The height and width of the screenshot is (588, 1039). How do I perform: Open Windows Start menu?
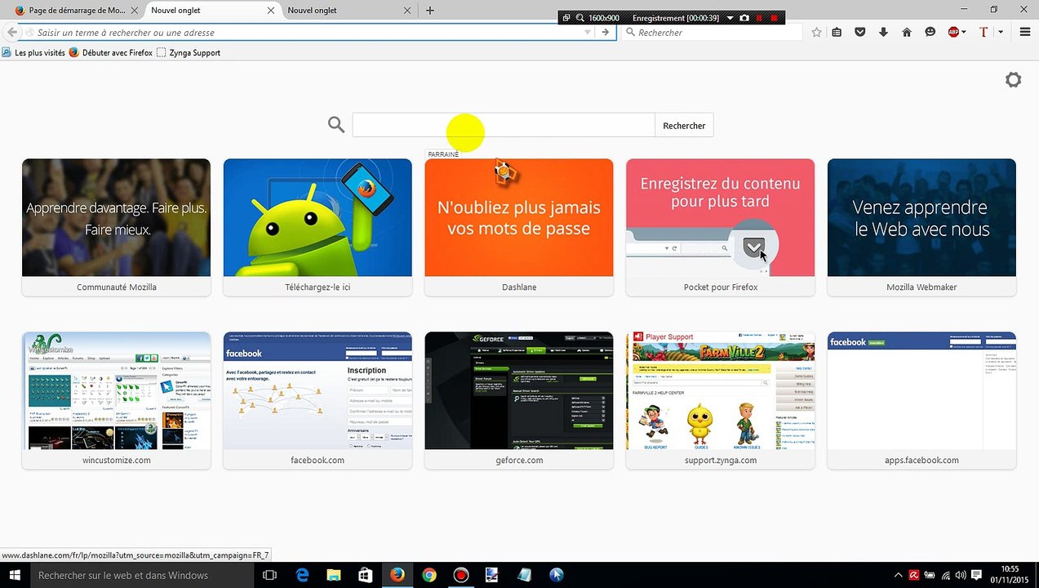point(13,575)
